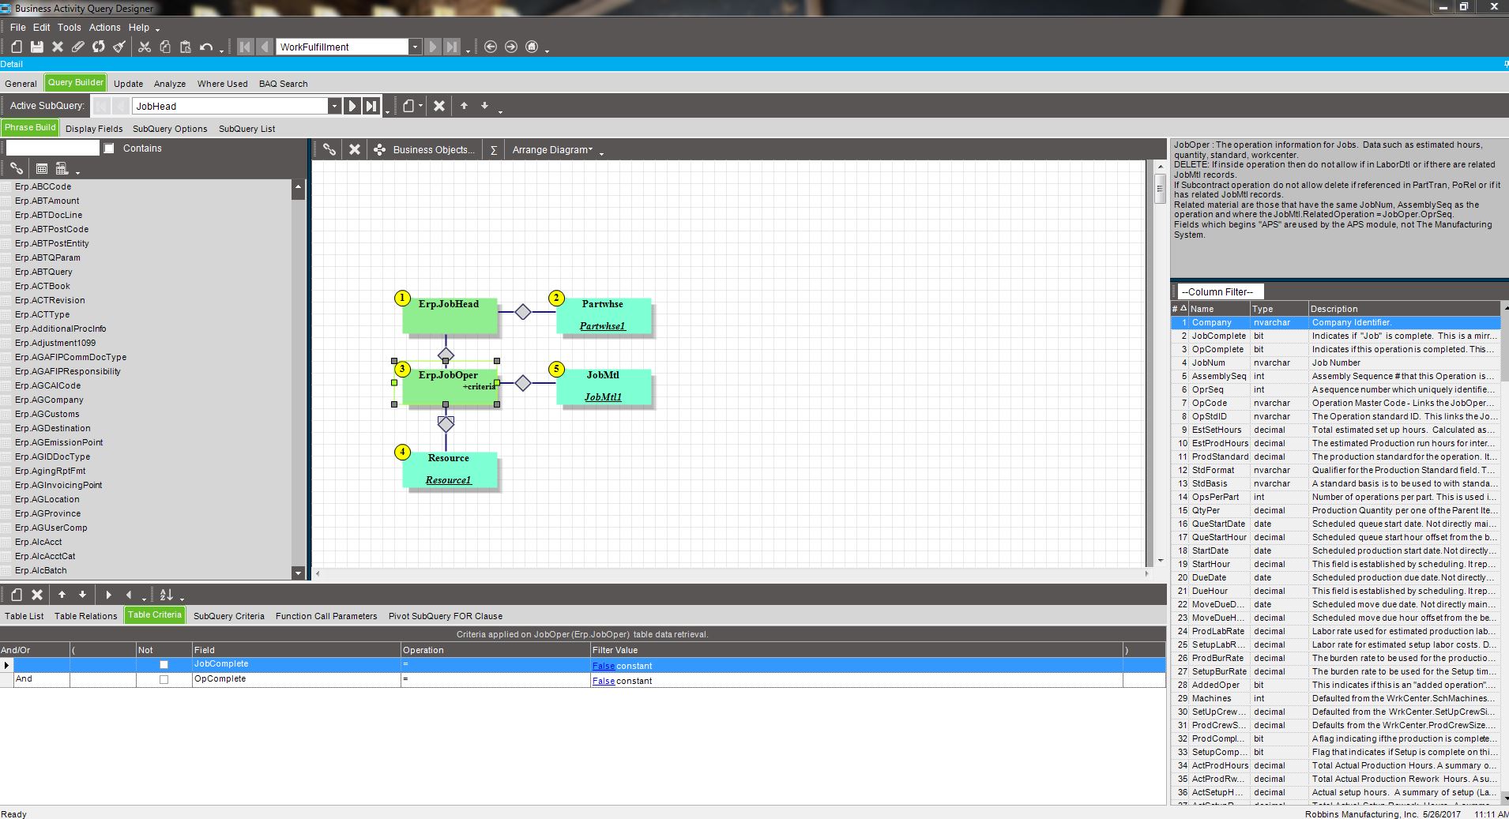Image resolution: width=1509 pixels, height=819 pixels.
Task: Click the Copy icon in main toolbar
Action: coord(165,47)
